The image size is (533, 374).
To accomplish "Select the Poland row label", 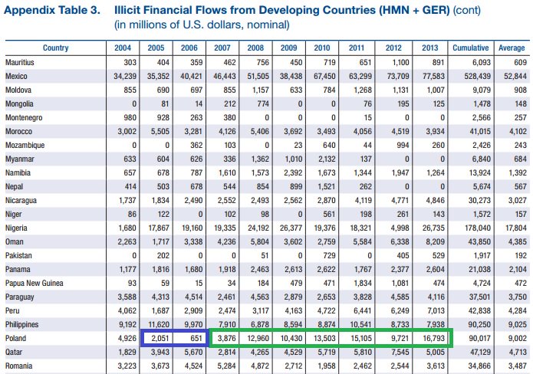I will (15, 338).
